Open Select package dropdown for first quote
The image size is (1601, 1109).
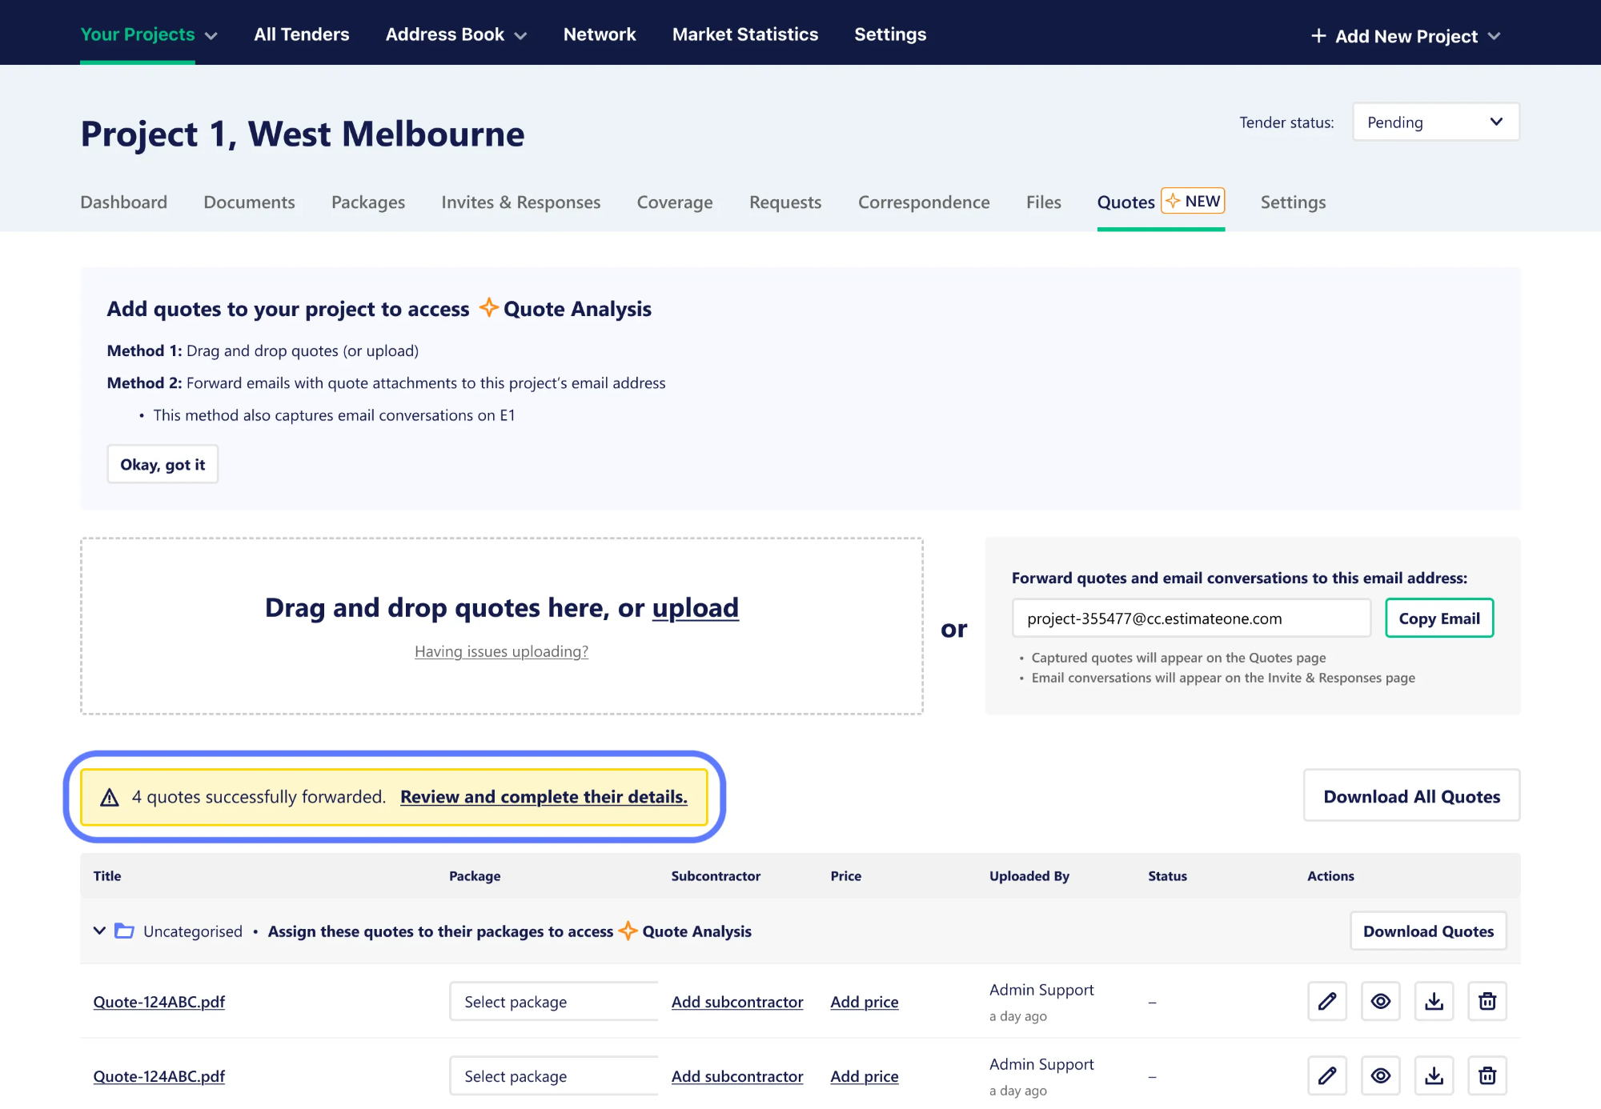tap(553, 1002)
